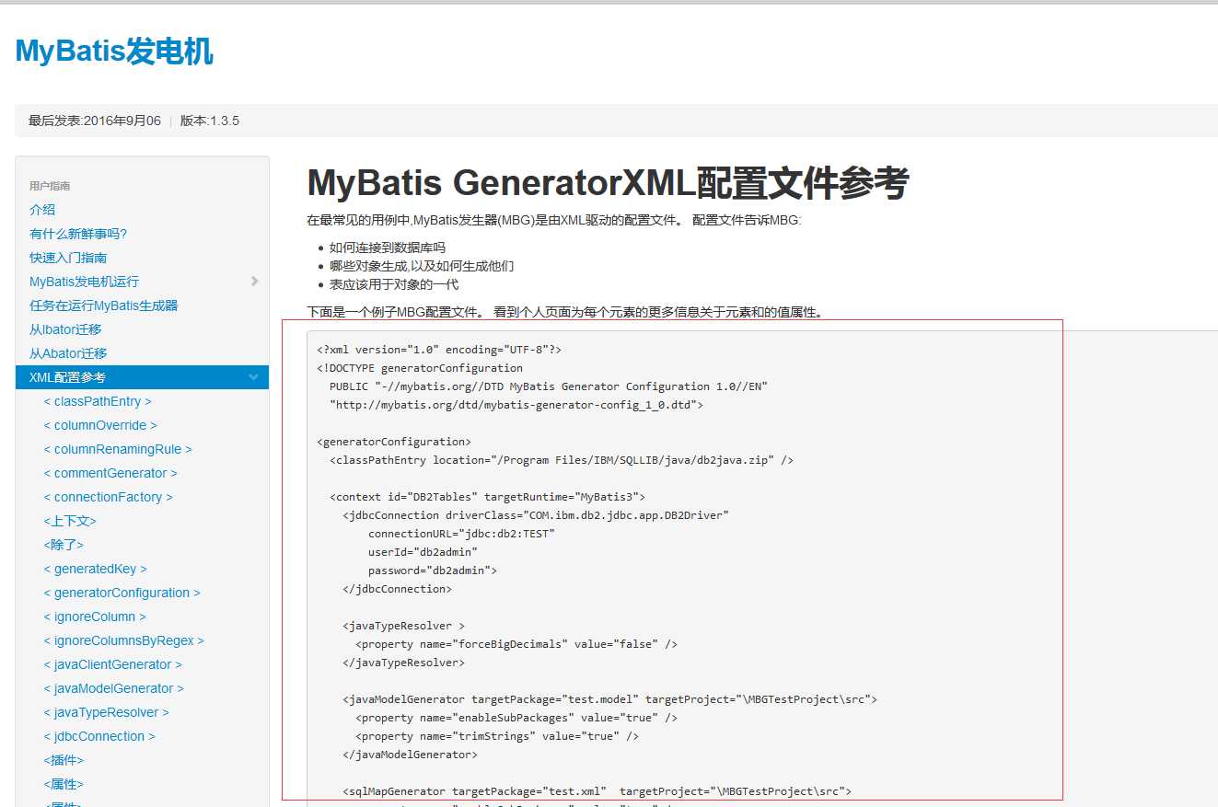Image resolution: width=1218 pixels, height=807 pixels.
Task: Open 介绍 in the sidebar
Action: click(42, 210)
